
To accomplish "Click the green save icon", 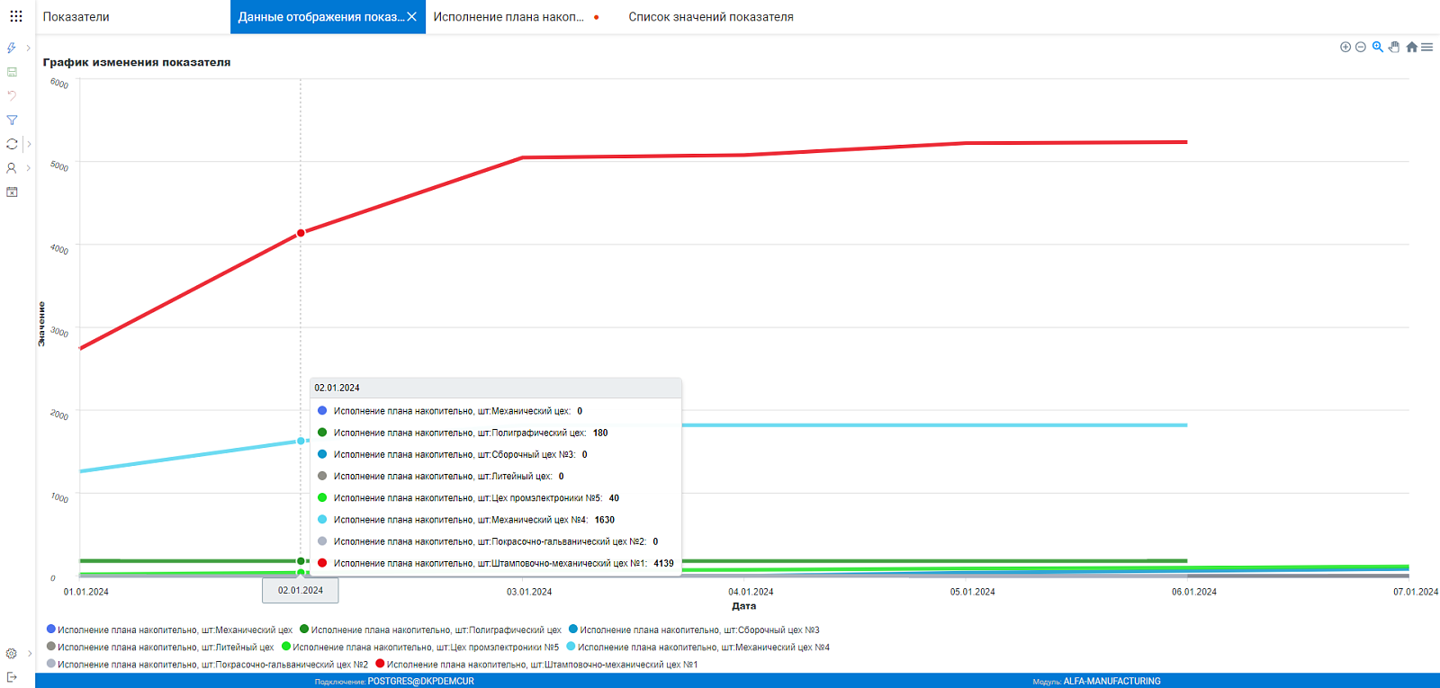I will pos(12,72).
